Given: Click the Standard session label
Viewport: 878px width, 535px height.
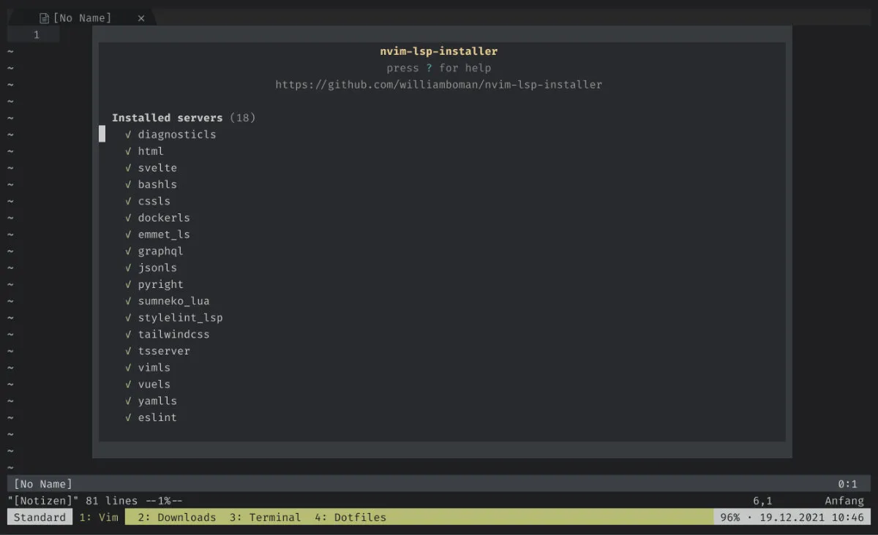Looking at the screenshot, I should [40, 517].
